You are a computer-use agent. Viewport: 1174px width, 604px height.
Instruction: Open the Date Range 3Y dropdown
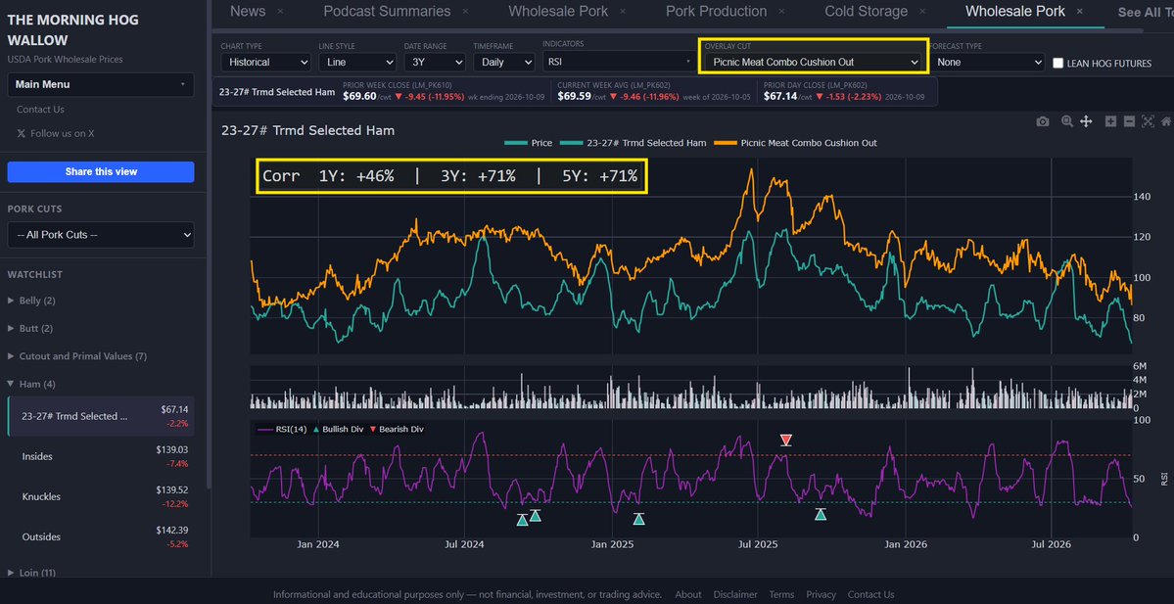click(x=435, y=62)
